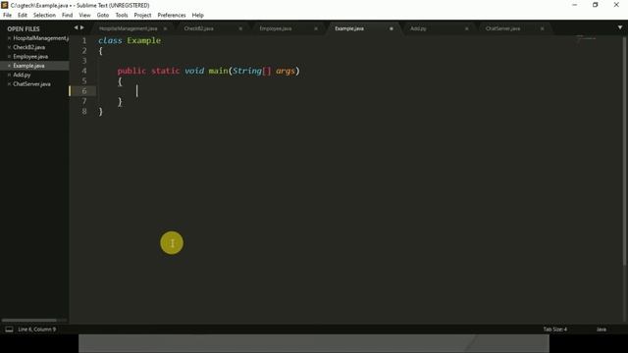Open the tab list dropdown arrow
This screenshot has height=353, width=628.
click(620, 27)
